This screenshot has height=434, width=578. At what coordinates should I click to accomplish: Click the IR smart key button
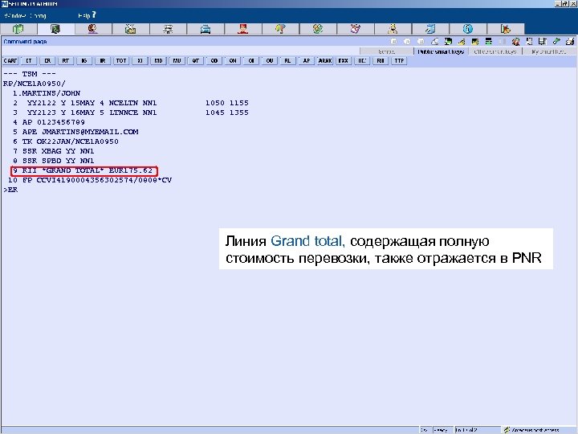(x=103, y=61)
